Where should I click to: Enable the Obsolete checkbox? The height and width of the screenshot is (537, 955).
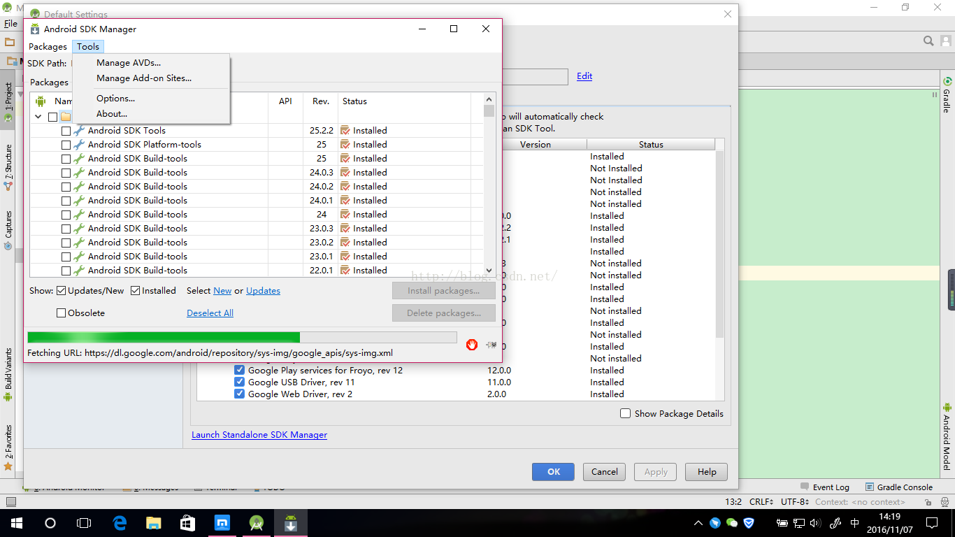coord(62,313)
